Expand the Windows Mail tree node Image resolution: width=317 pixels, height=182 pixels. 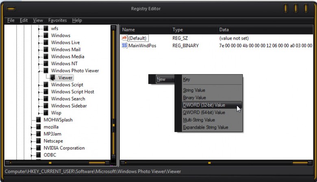(39, 50)
